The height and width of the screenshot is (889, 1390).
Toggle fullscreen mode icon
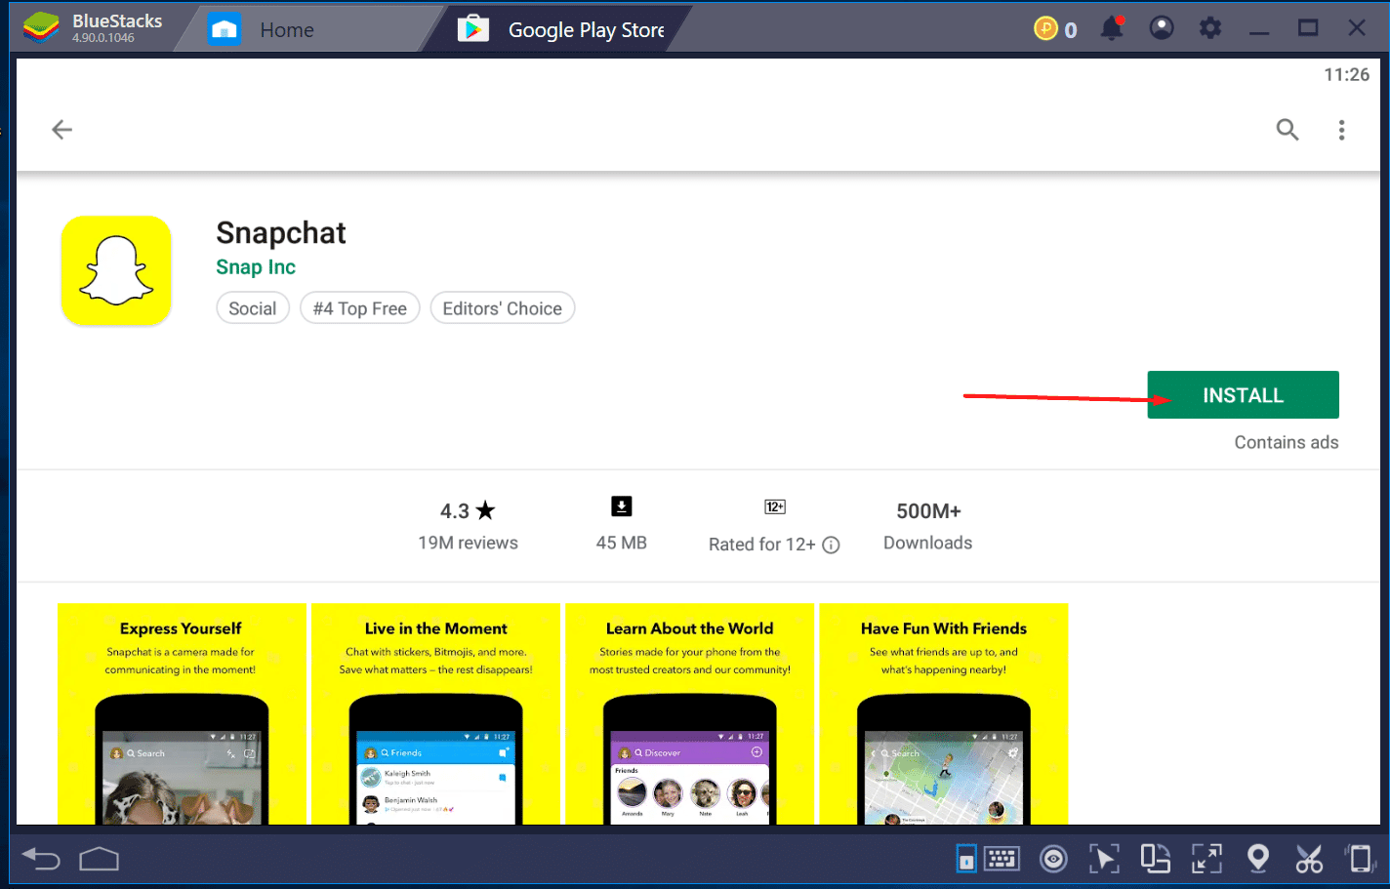(x=1206, y=859)
